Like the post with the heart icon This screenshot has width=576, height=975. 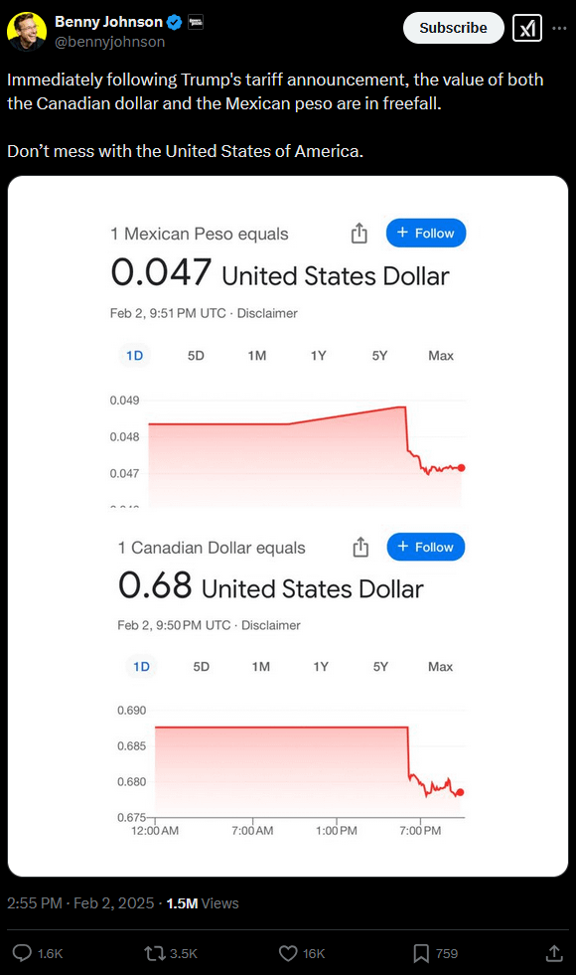288,952
